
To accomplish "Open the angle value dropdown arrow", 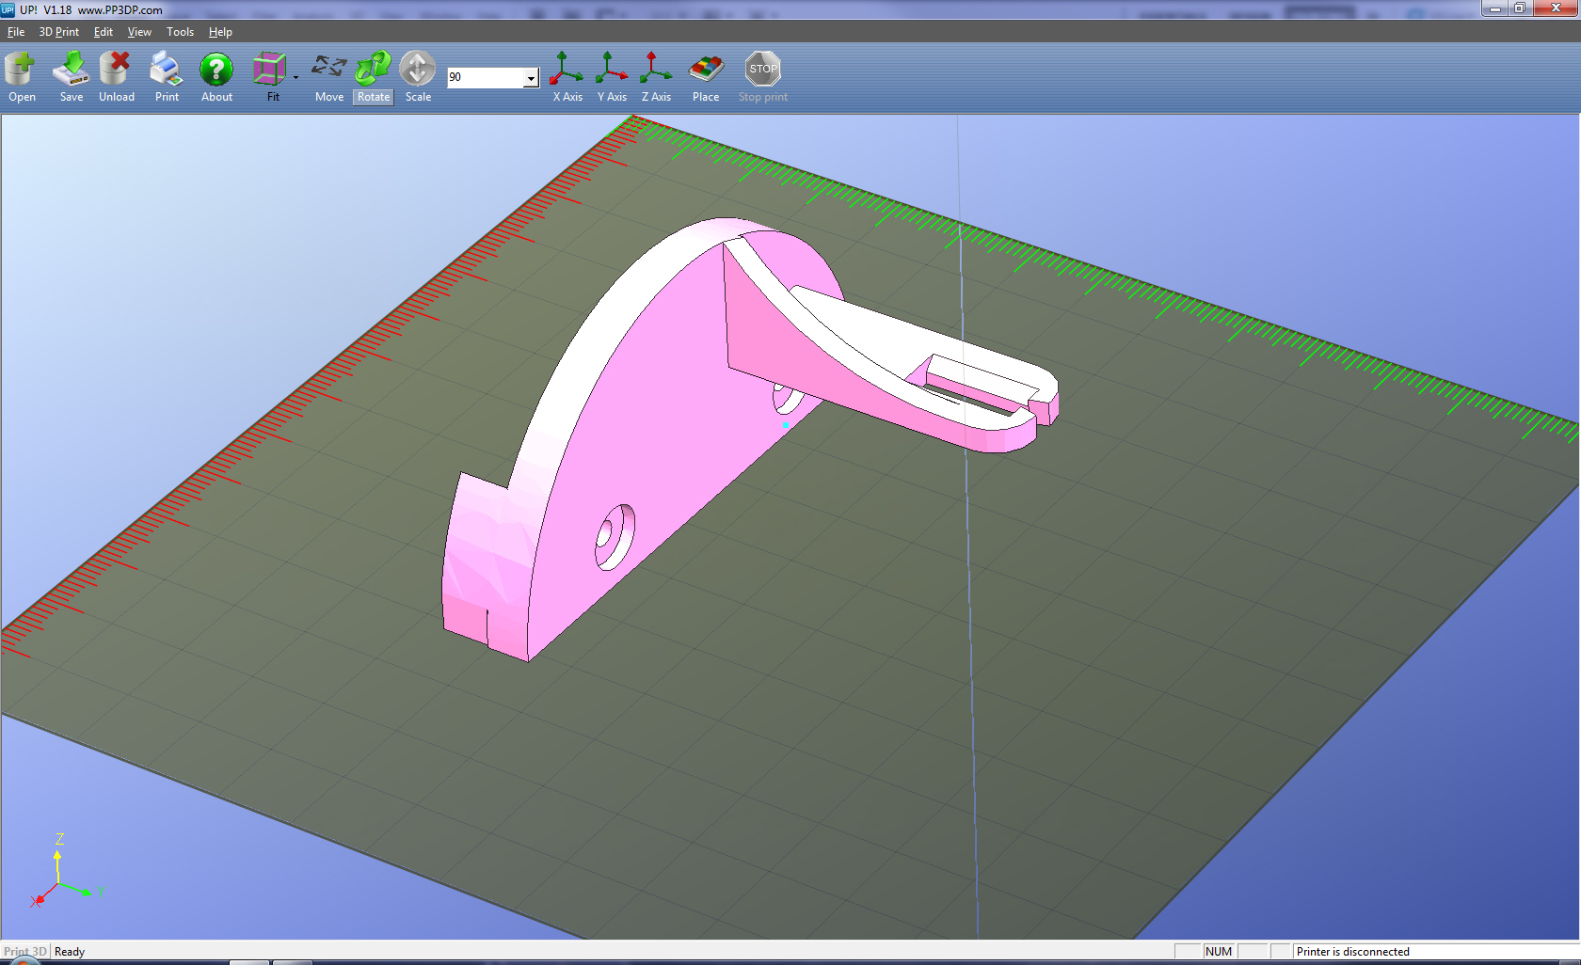I will pos(531,77).
